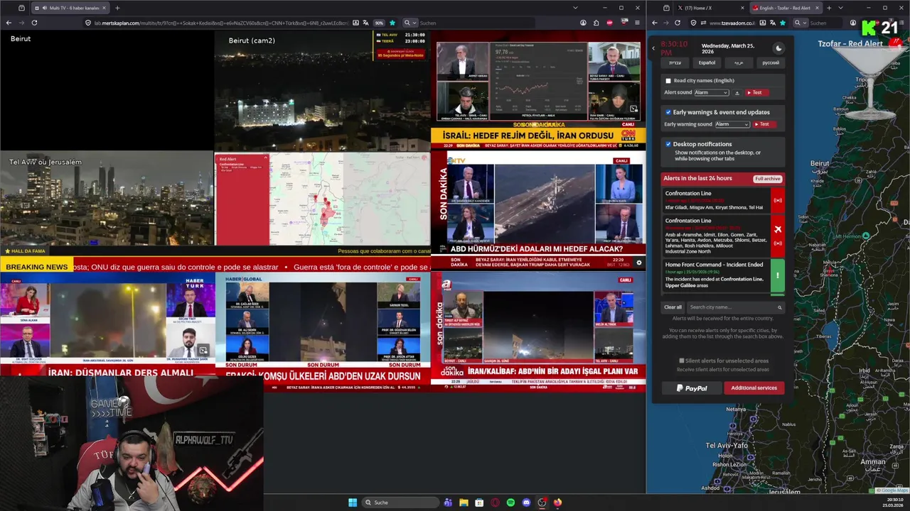Click Red Alert map tile in Multi TV
Screen dimensions: 910x511
coord(322,199)
